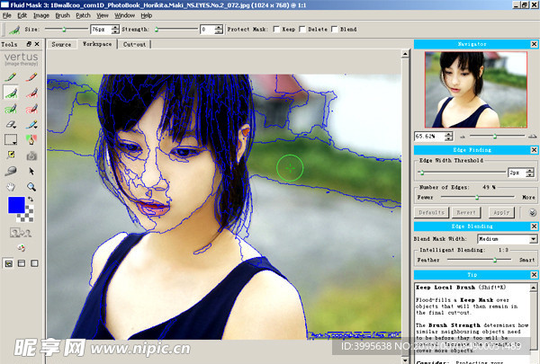This screenshot has width=540, height=364.
Task: Click the Navigator preview thumbnail
Action: click(475, 90)
